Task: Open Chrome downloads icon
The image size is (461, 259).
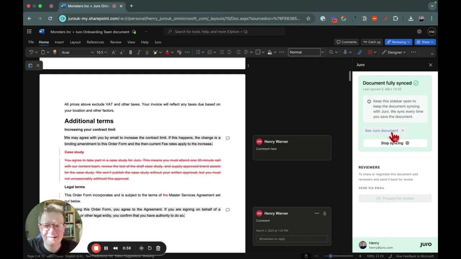Action: [411, 18]
